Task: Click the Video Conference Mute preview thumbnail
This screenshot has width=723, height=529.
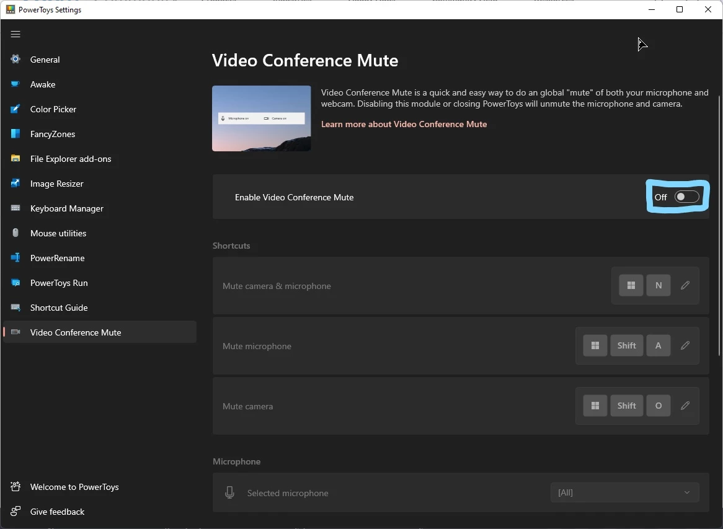Action: tap(262, 118)
